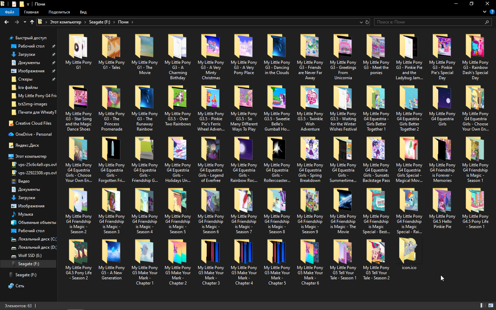Go up one level with the up arrow
Screen dimensions: 496x310
(32, 22)
